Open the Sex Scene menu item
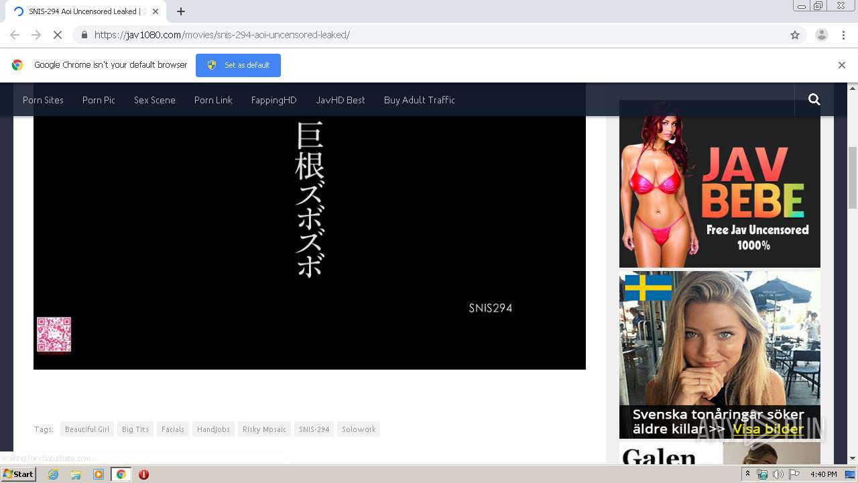The height and width of the screenshot is (483, 858). click(154, 100)
